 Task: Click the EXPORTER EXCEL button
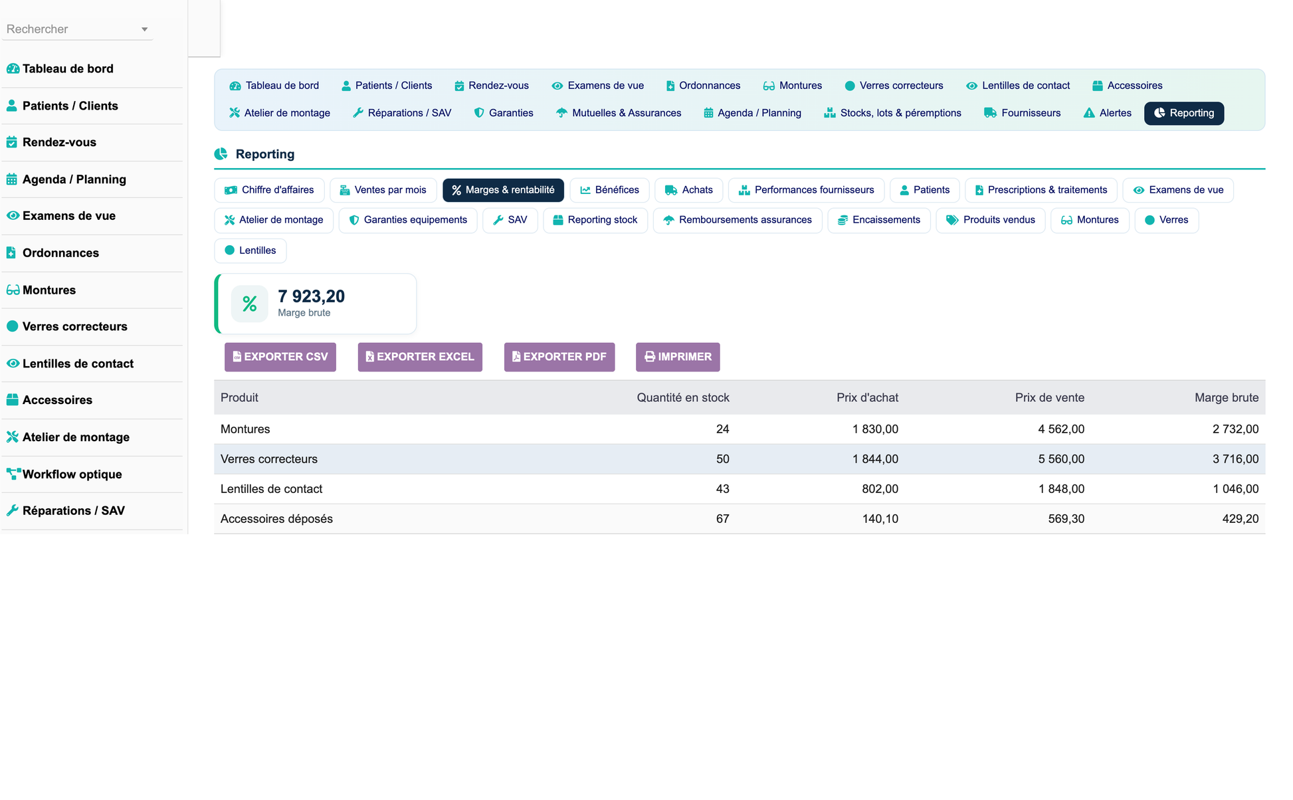pos(420,357)
